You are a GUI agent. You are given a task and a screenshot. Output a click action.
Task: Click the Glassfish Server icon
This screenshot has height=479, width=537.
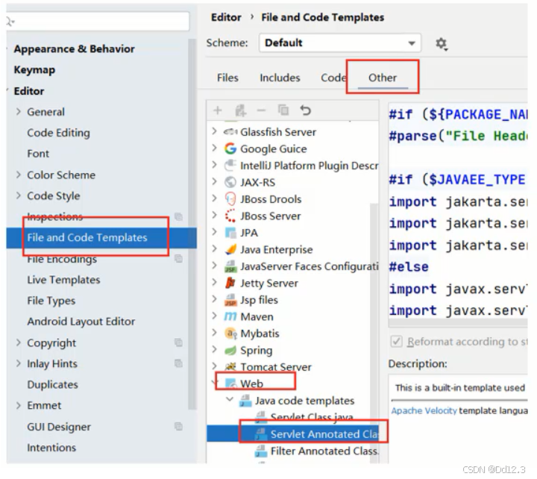click(230, 131)
